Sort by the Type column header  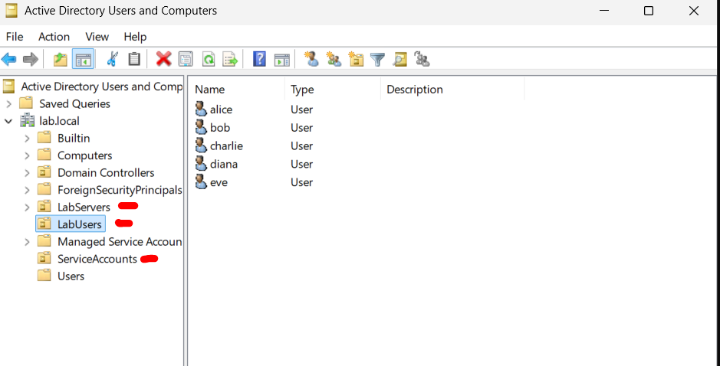coord(333,89)
